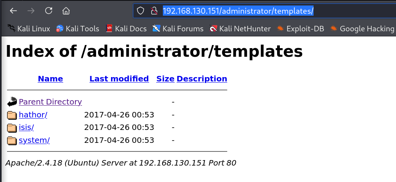Open the Kali Linux bookmark
The image size is (396, 182).
(29, 29)
